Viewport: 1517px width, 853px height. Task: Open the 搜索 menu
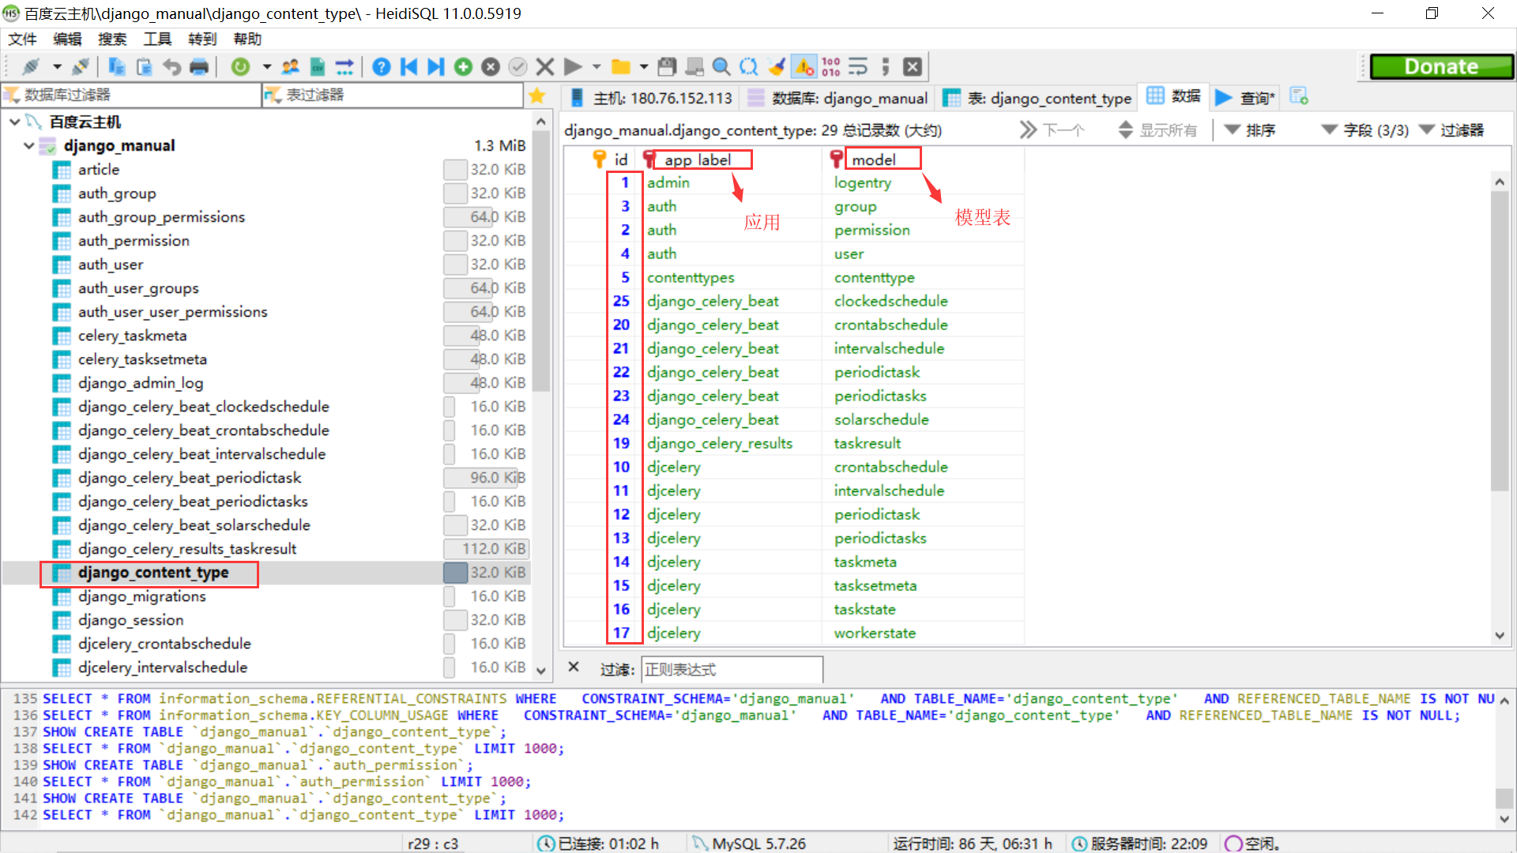[112, 39]
